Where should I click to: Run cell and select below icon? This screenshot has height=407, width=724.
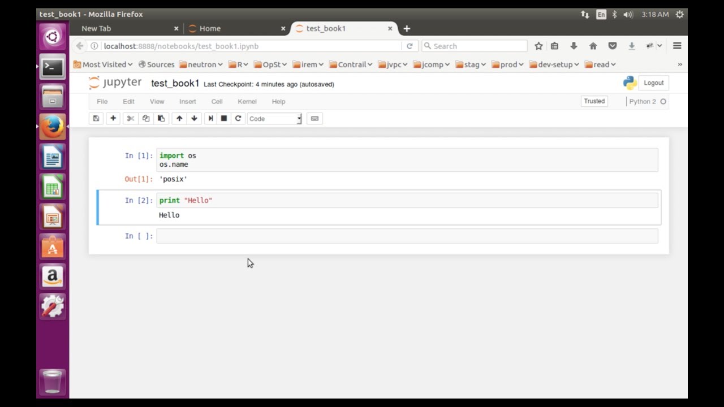210,119
